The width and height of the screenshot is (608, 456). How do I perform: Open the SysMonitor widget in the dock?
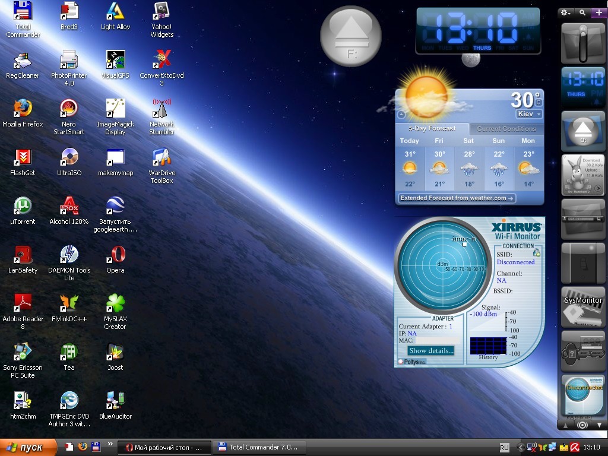click(582, 306)
